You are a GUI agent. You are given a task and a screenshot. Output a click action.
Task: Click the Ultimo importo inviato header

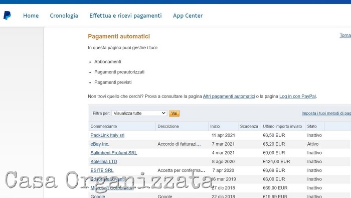click(x=282, y=126)
